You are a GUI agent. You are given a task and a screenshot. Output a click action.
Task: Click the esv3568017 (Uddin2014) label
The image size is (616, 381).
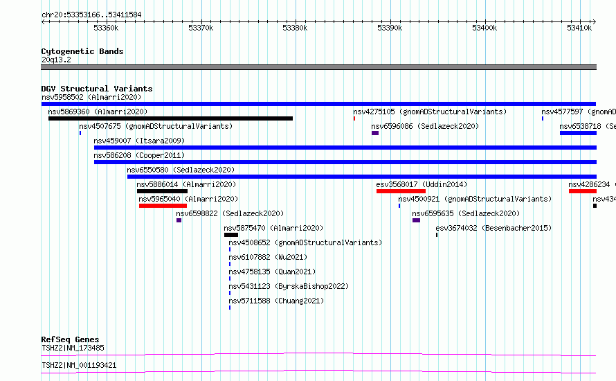coord(422,184)
